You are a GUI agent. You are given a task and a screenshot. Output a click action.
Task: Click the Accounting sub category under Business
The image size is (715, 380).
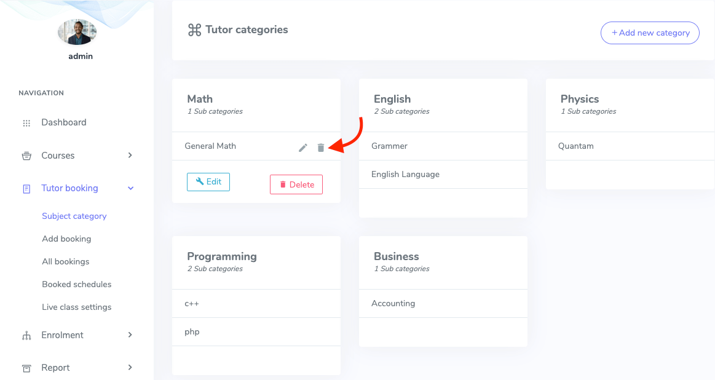coord(393,303)
